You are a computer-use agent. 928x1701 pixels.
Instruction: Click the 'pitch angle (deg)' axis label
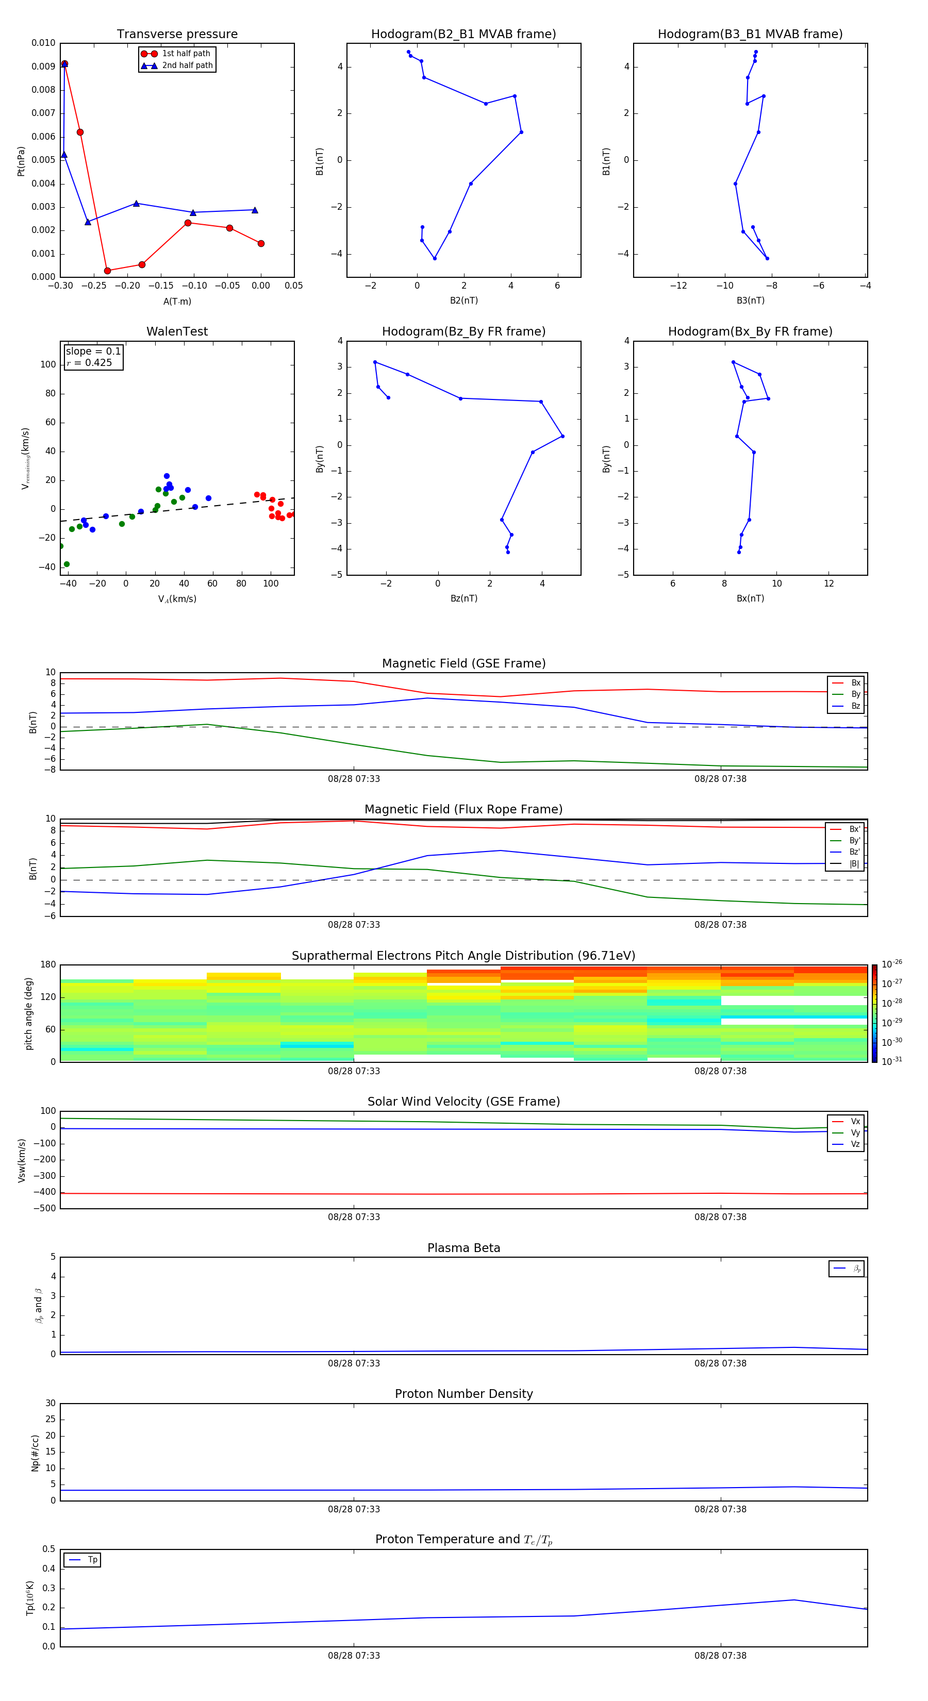(28, 1013)
